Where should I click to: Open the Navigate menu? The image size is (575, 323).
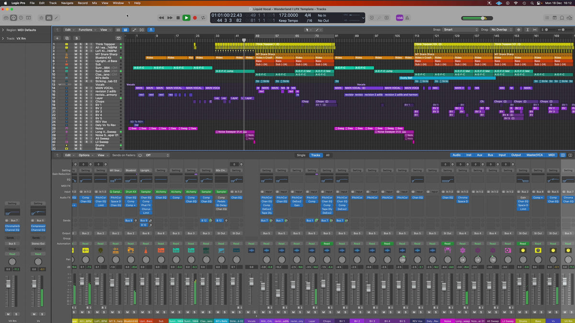(68, 3)
